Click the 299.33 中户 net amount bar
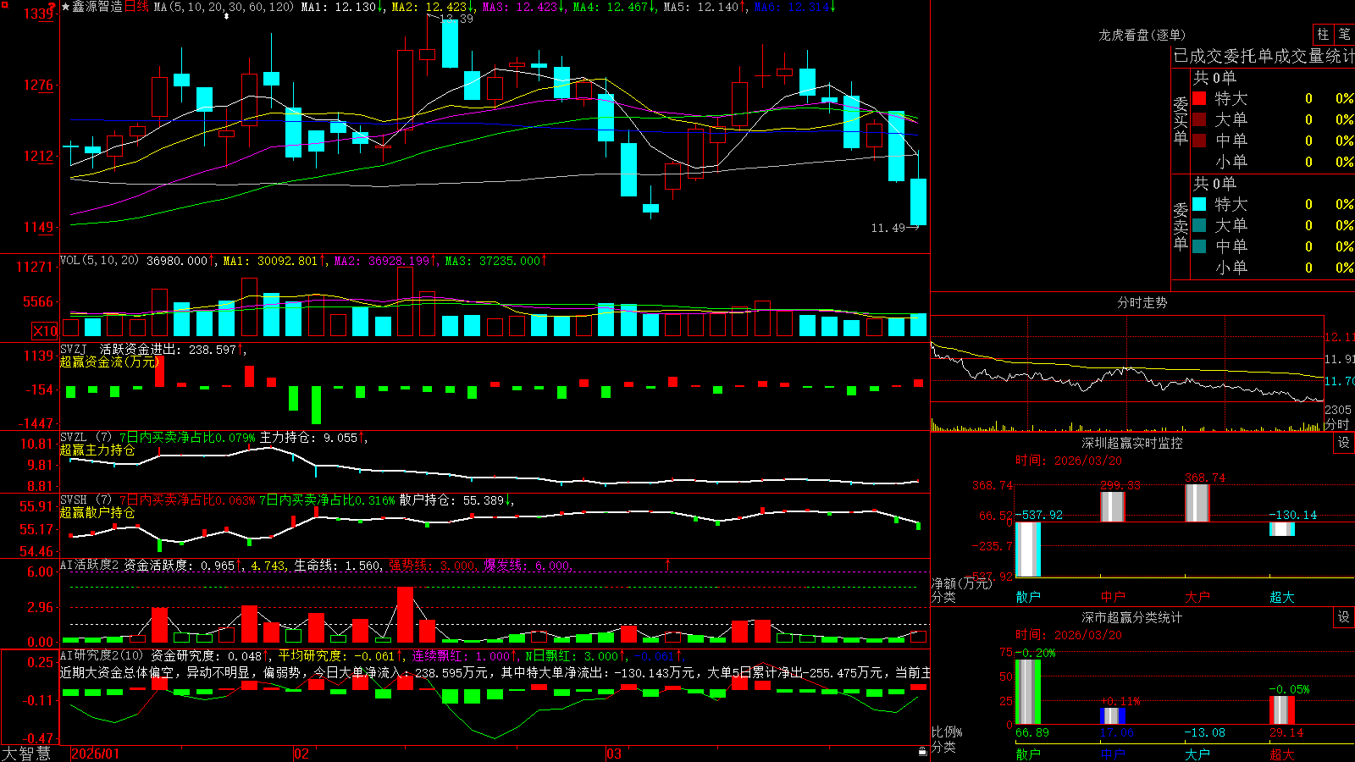Image resolution: width=1355 pixels, height=762 pixels. 1113,507
